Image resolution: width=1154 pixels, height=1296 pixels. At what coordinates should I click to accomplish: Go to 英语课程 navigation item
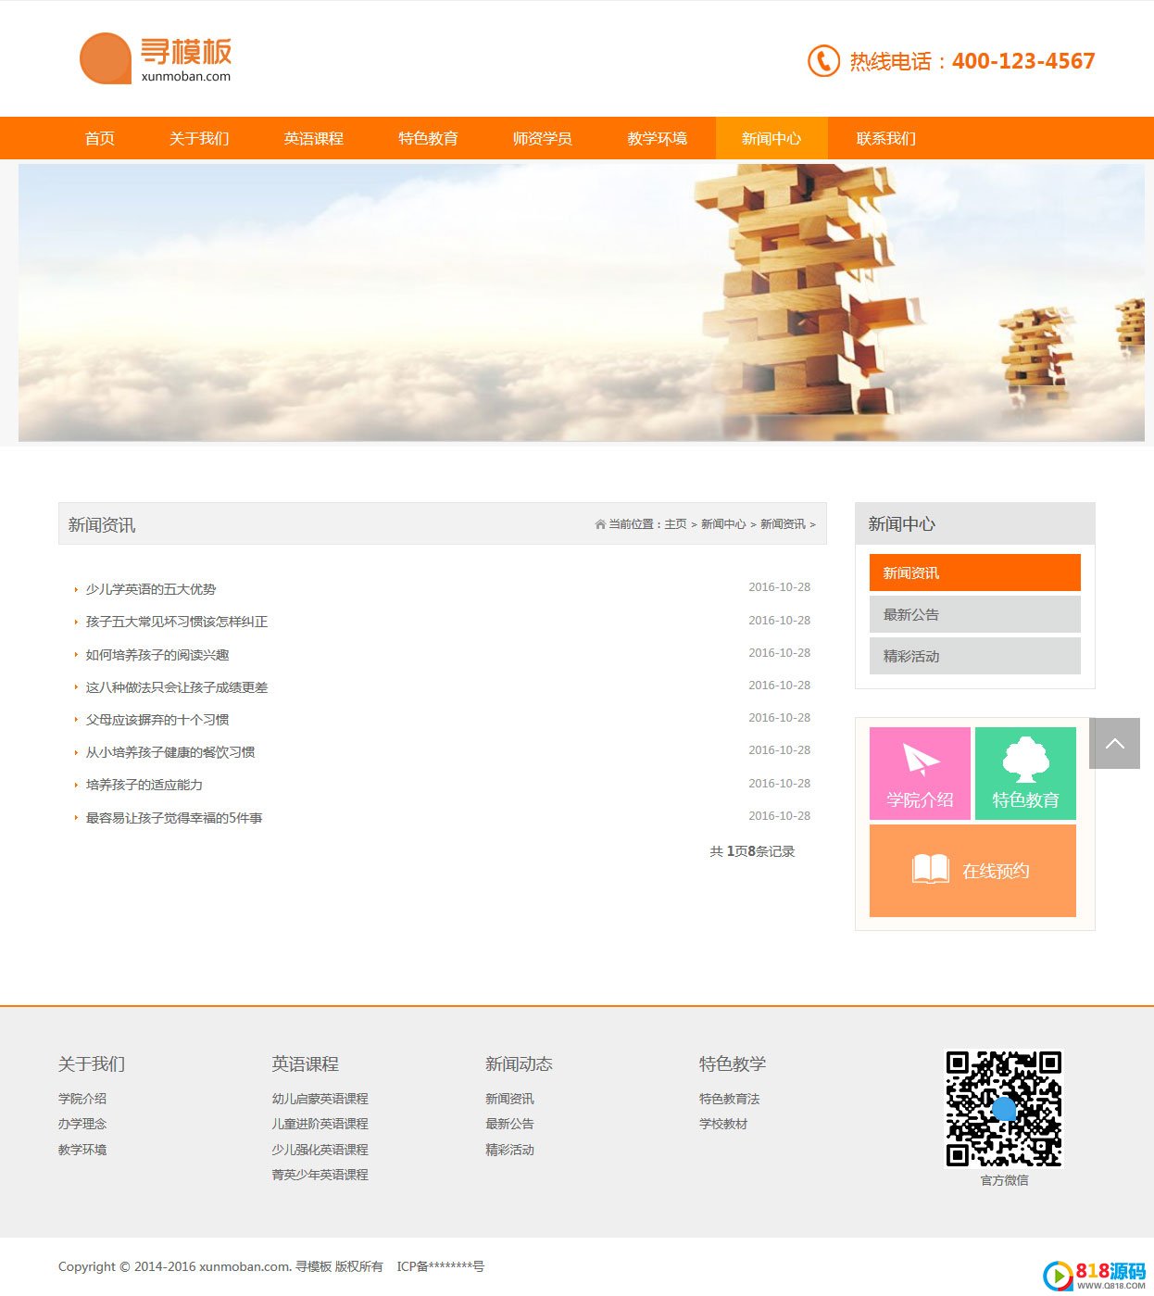(313, 138)
